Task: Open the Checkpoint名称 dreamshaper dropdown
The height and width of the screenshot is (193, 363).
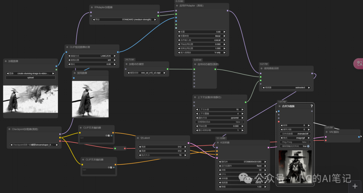Action: pyautogui.click(x=34, y=145)
